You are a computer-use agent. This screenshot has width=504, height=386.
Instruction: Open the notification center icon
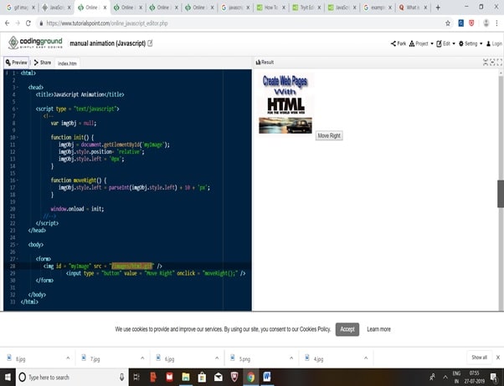(494, 378)
